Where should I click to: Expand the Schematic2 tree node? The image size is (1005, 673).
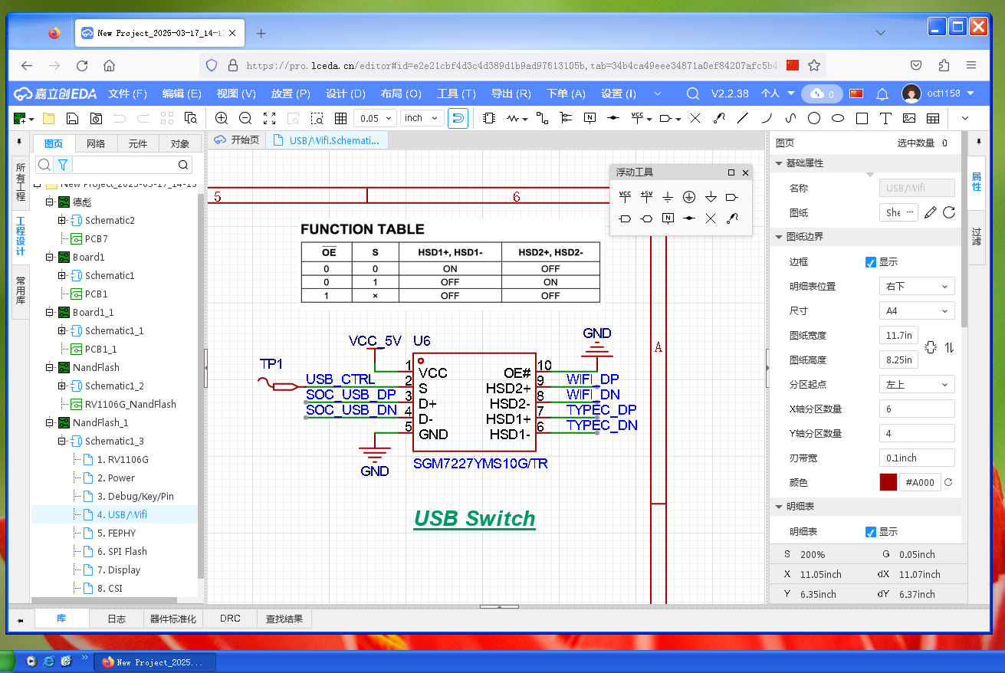point(62,221)
